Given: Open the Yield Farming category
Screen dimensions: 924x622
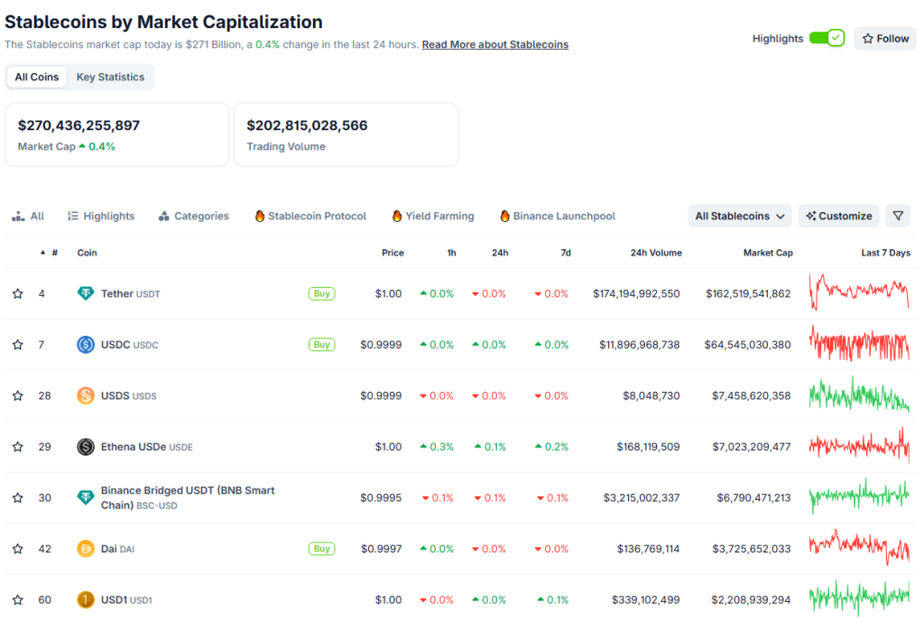Looking at the screenshot, I should click(x=433, y=216).
